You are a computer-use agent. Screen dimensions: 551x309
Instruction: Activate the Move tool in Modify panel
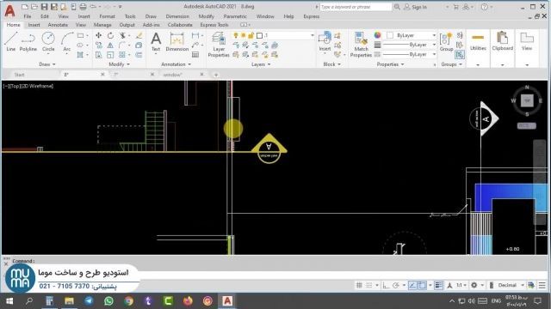pos(99,35)
